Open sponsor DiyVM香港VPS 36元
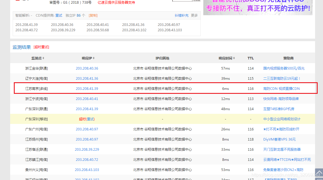Viewport: 323px width, 180px height. [x=279, y=139]
